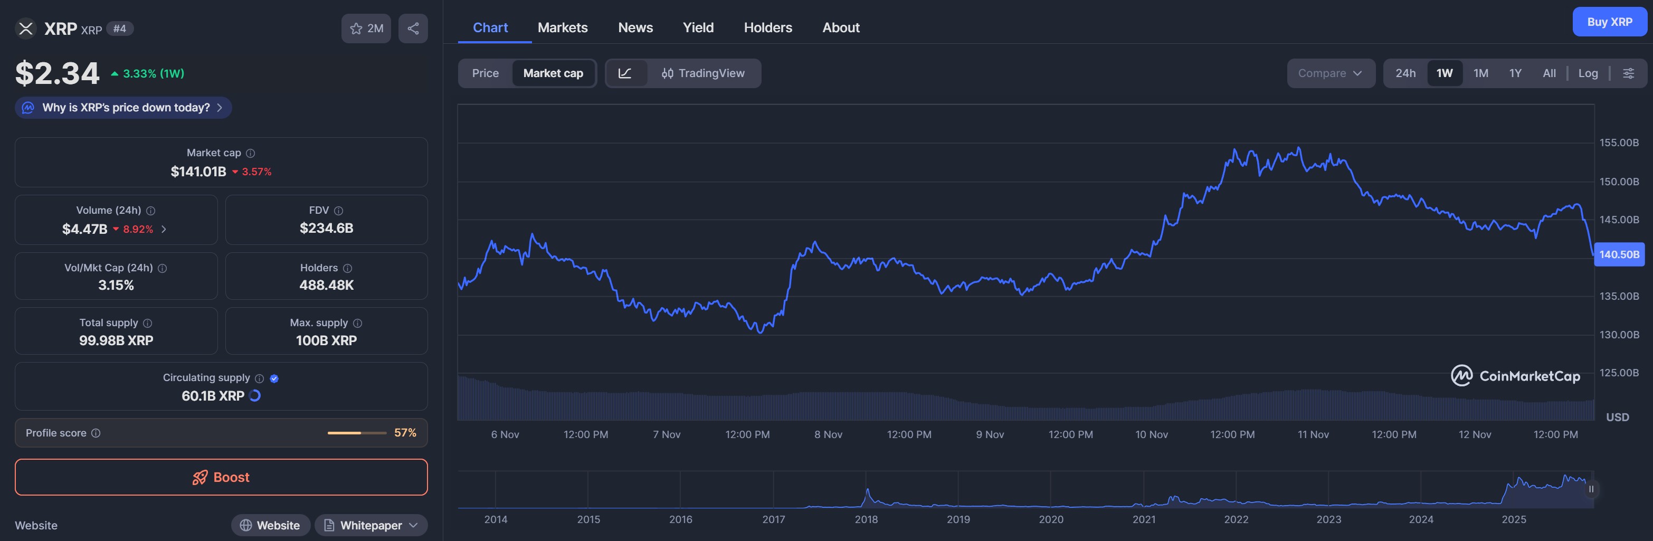
Task: Click the Holders info icon
Action: tap(348, 268)
